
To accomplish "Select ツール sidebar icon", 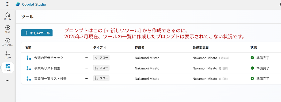I will (8, 68).
